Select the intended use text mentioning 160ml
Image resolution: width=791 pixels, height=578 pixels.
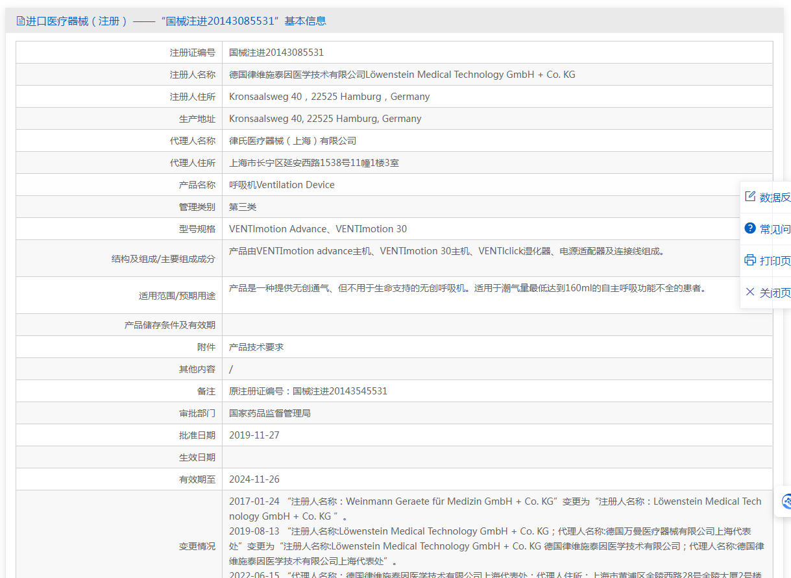tap(467, 288)
